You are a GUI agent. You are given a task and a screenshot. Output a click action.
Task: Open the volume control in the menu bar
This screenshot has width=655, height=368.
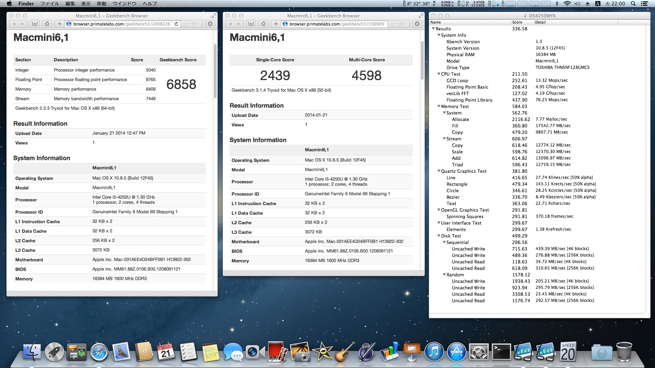[x=577, y=4]
